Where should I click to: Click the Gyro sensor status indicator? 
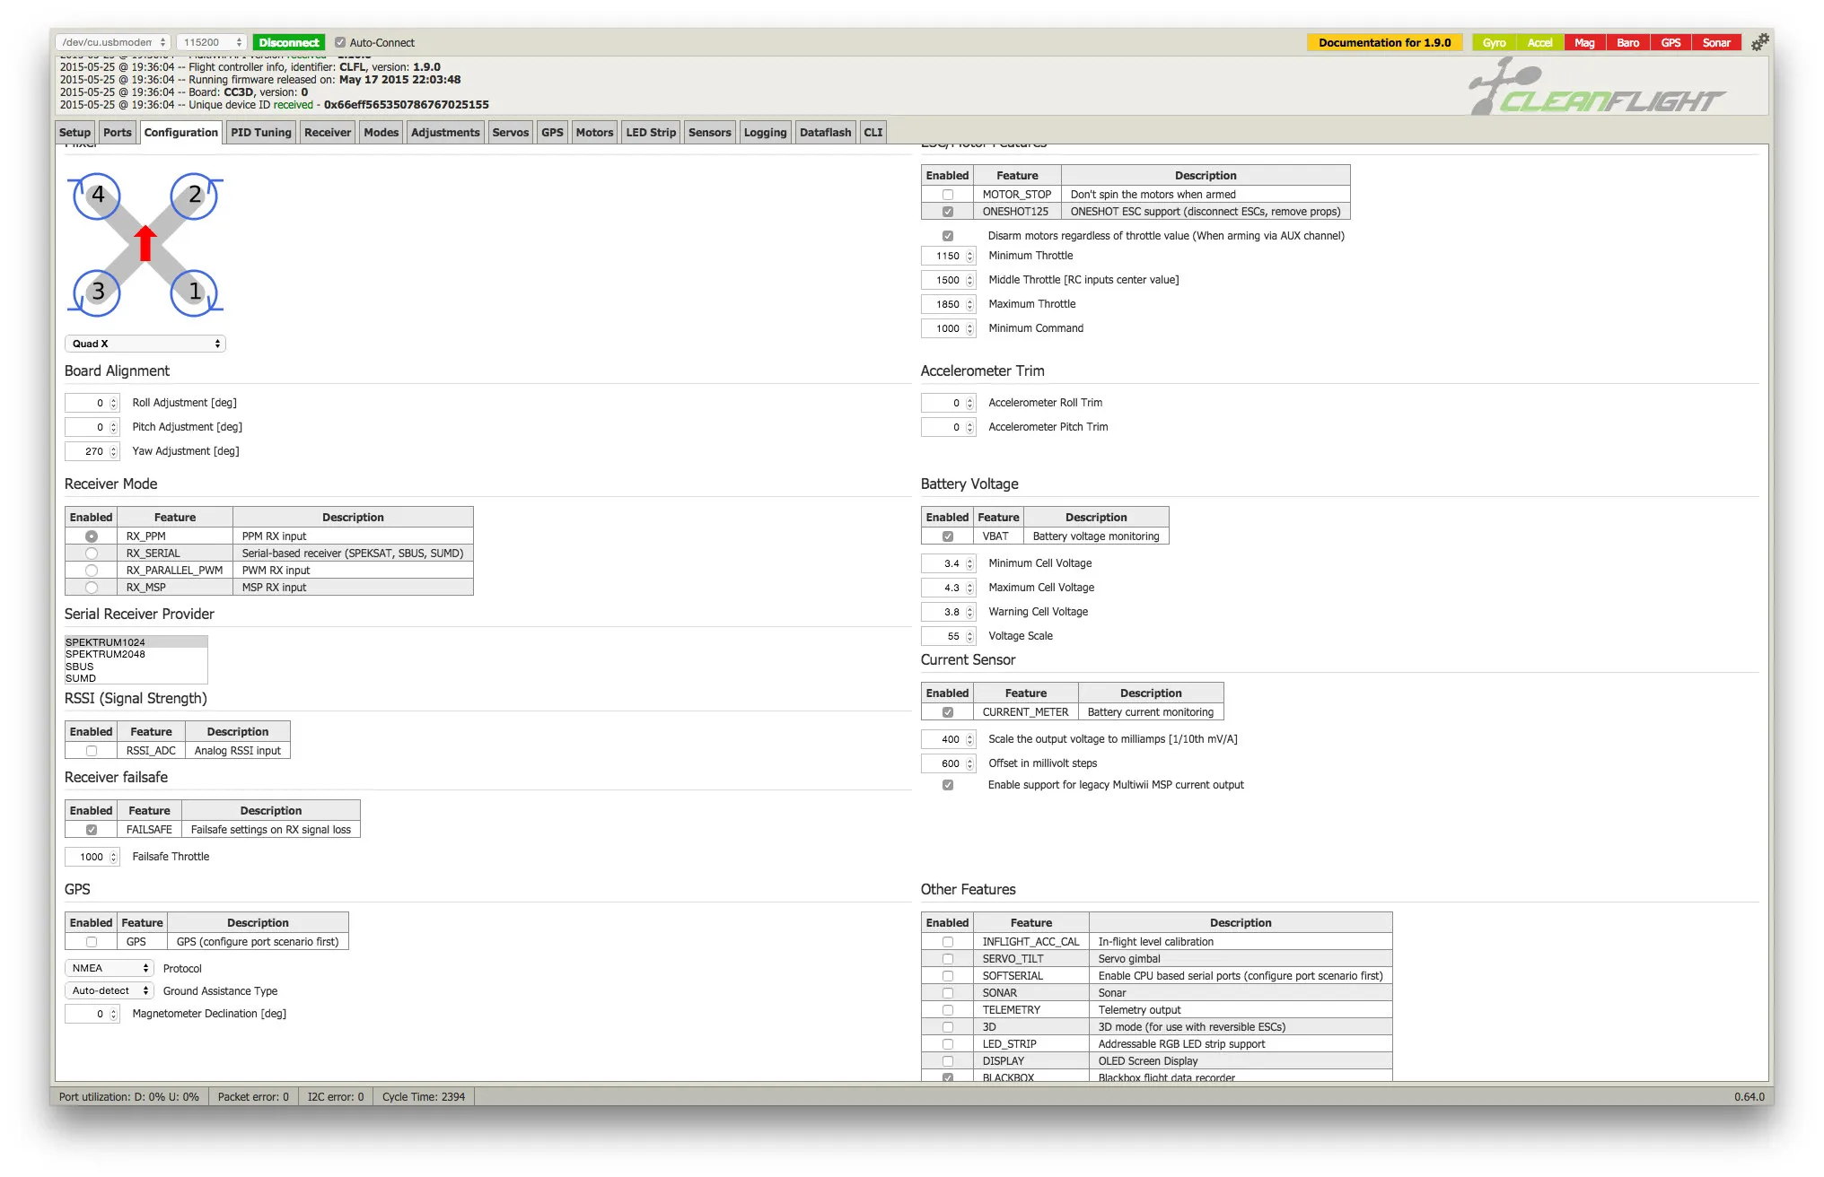pos(1494,42)
